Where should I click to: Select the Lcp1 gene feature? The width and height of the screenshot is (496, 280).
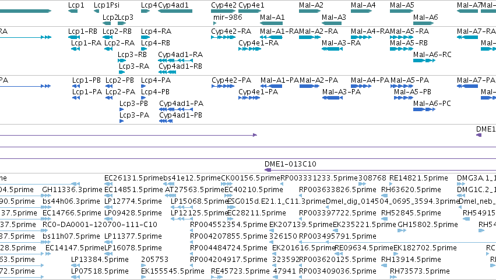coord(73,11)
